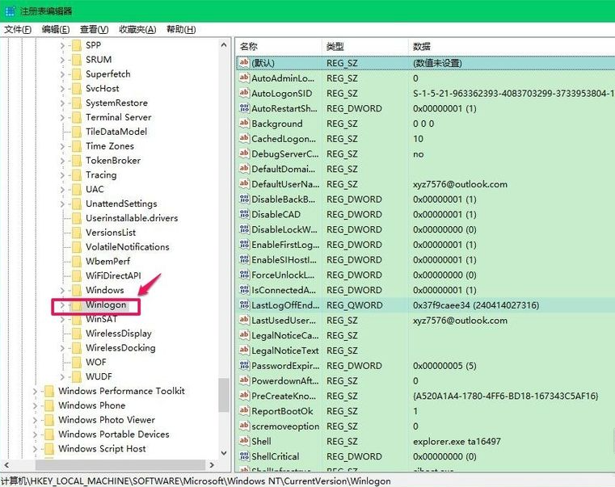Click the Registry Editor app icon in title bar

point(10,11)
